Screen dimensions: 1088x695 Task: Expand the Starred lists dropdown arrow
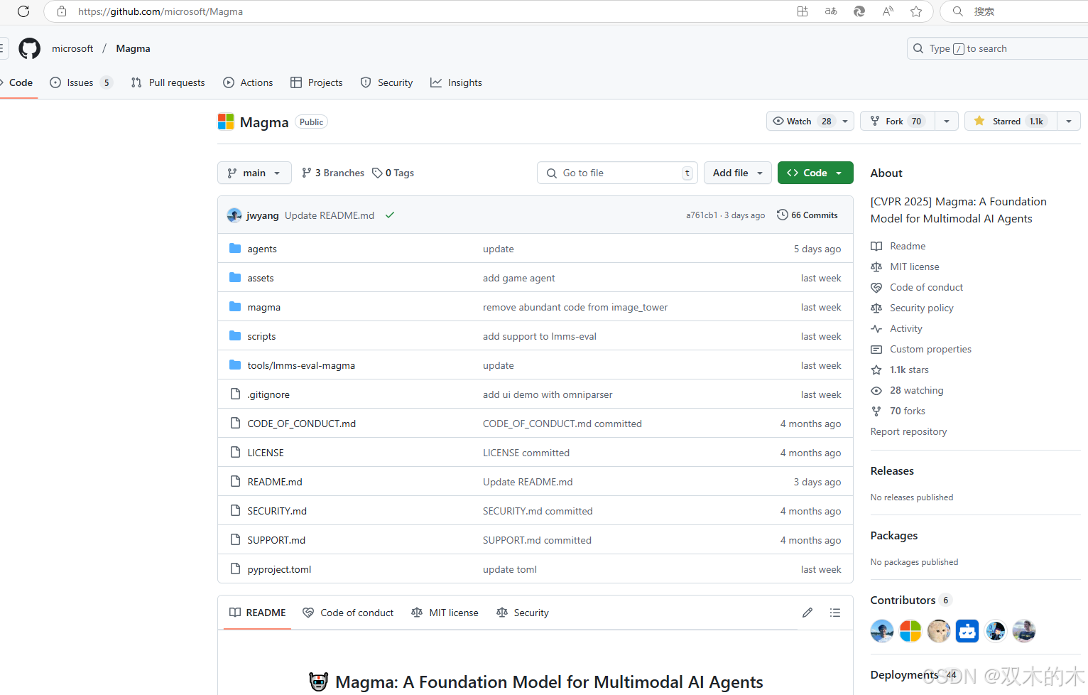pos(1069,121)
